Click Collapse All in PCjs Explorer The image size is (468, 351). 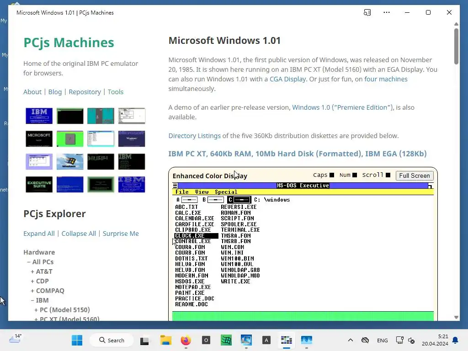pyautogui.click(x=79, y=234)
